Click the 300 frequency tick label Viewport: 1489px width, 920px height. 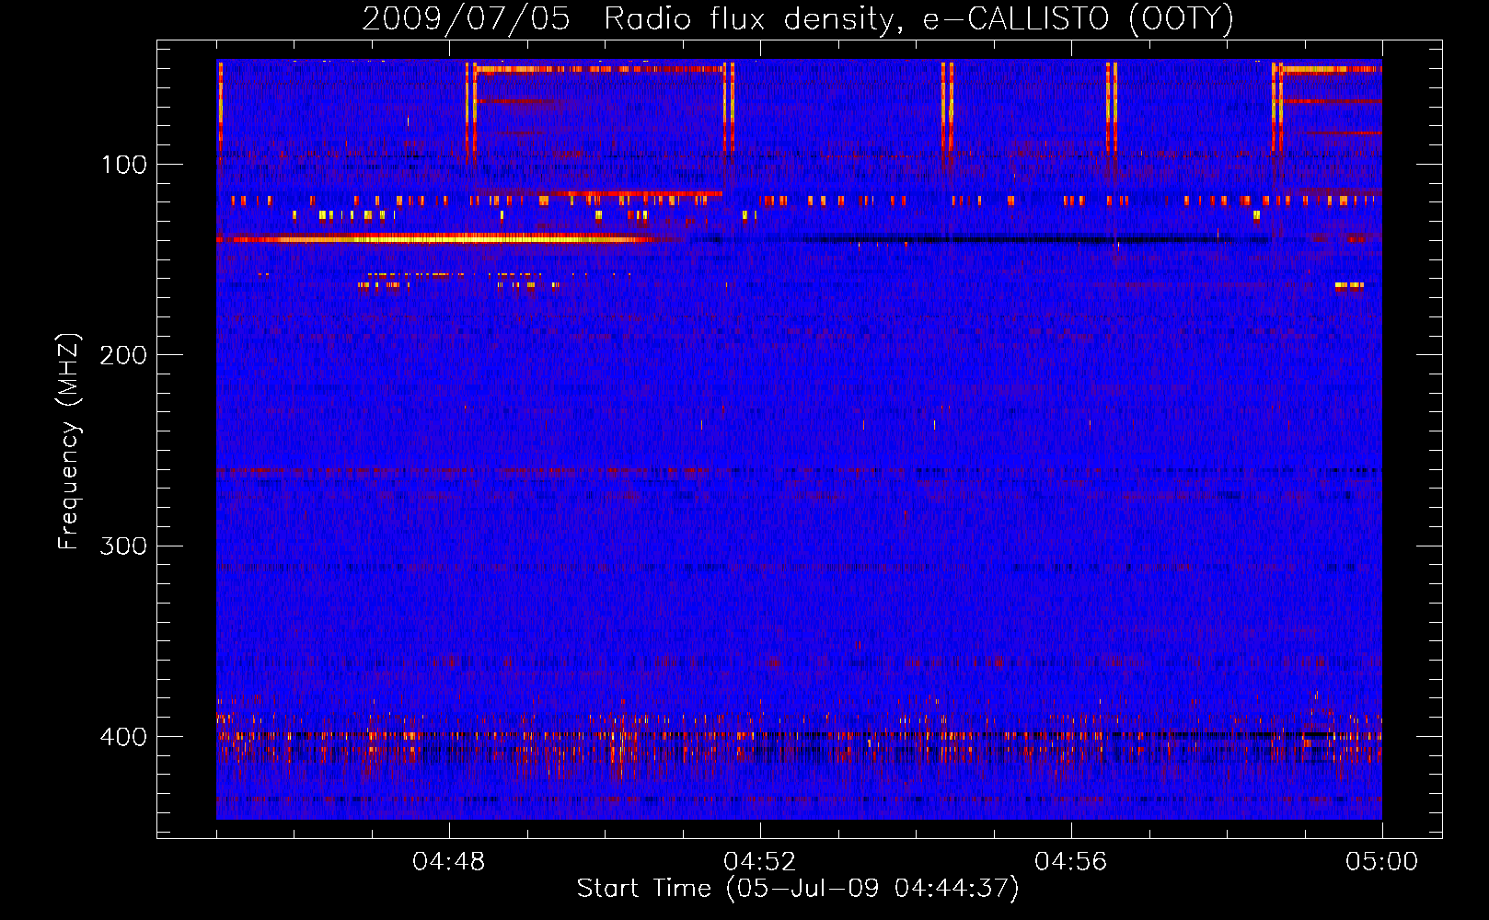123,546
